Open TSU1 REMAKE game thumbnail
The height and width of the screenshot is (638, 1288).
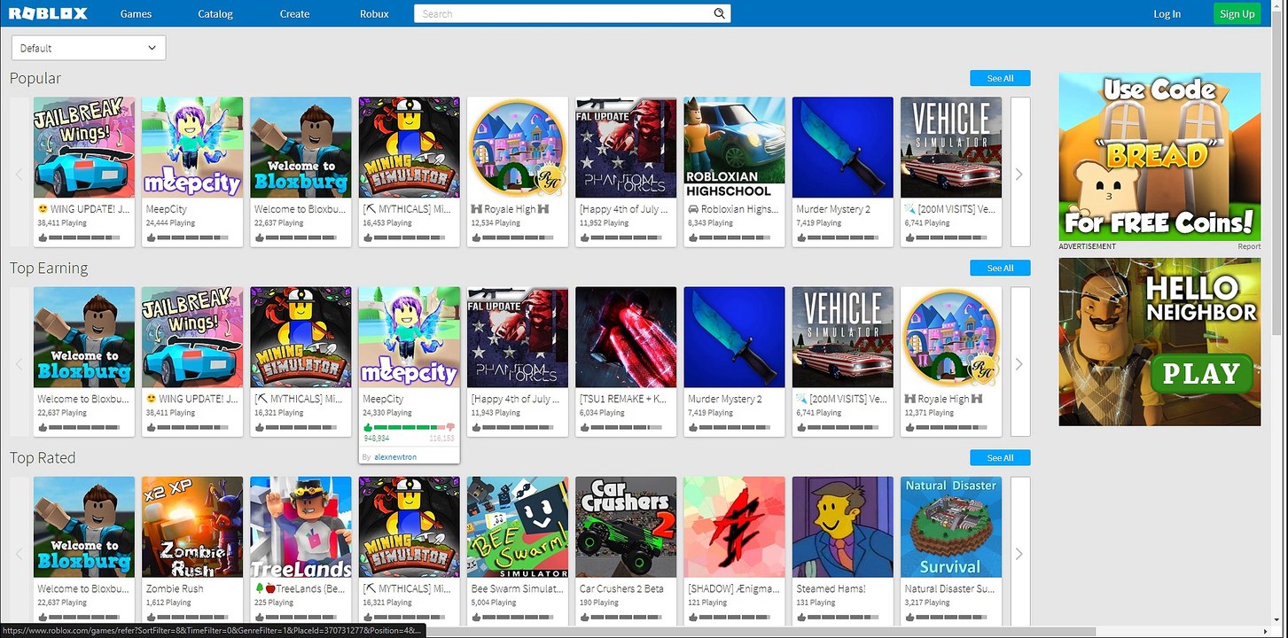pos(626,337)
